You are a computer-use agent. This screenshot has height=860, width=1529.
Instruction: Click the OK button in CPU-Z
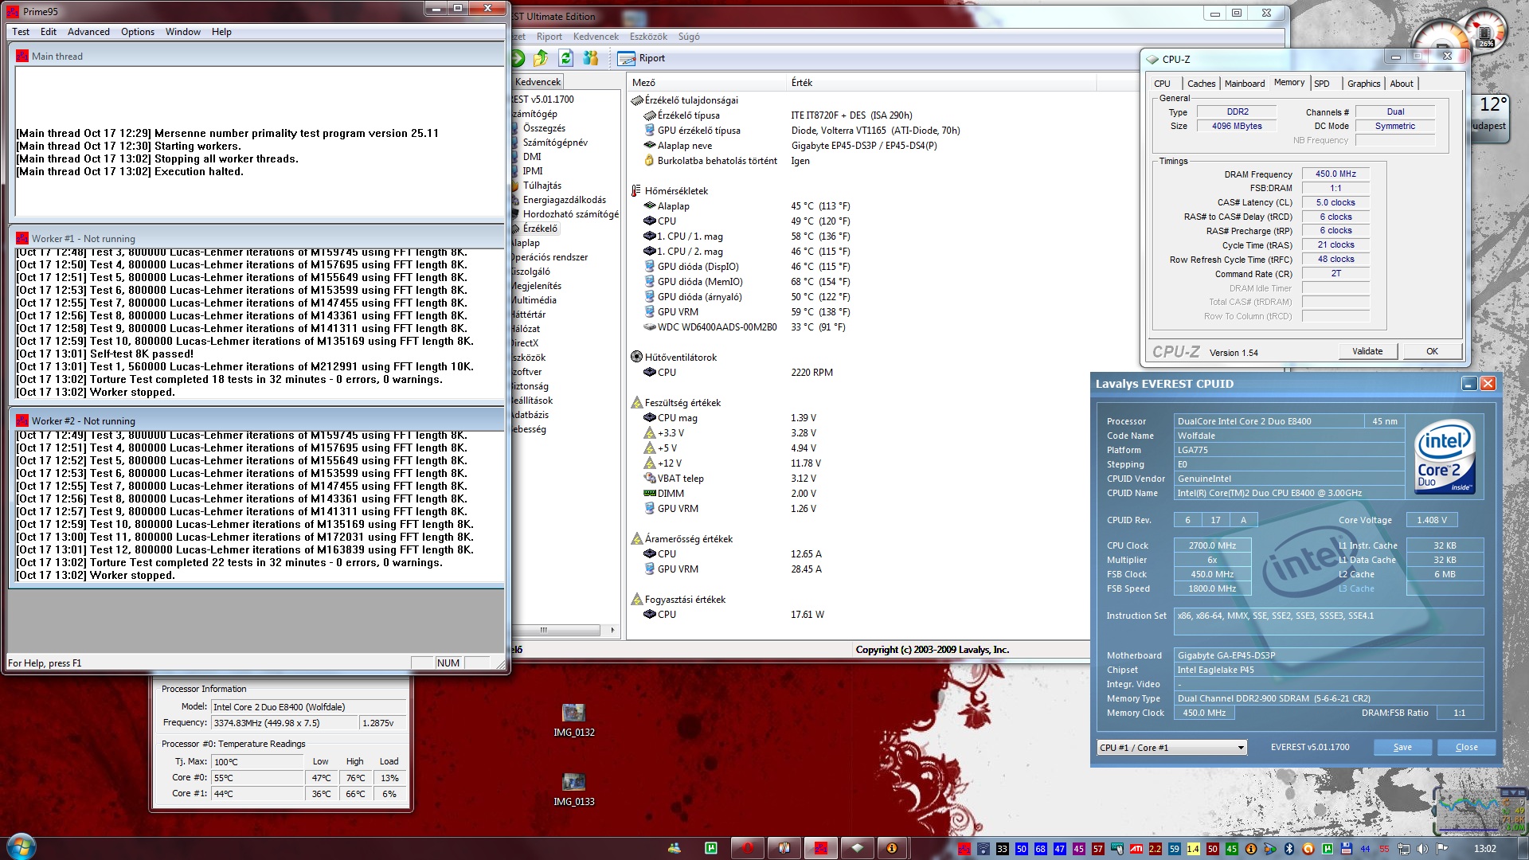pyautogui.click(x=1432, y=351)
